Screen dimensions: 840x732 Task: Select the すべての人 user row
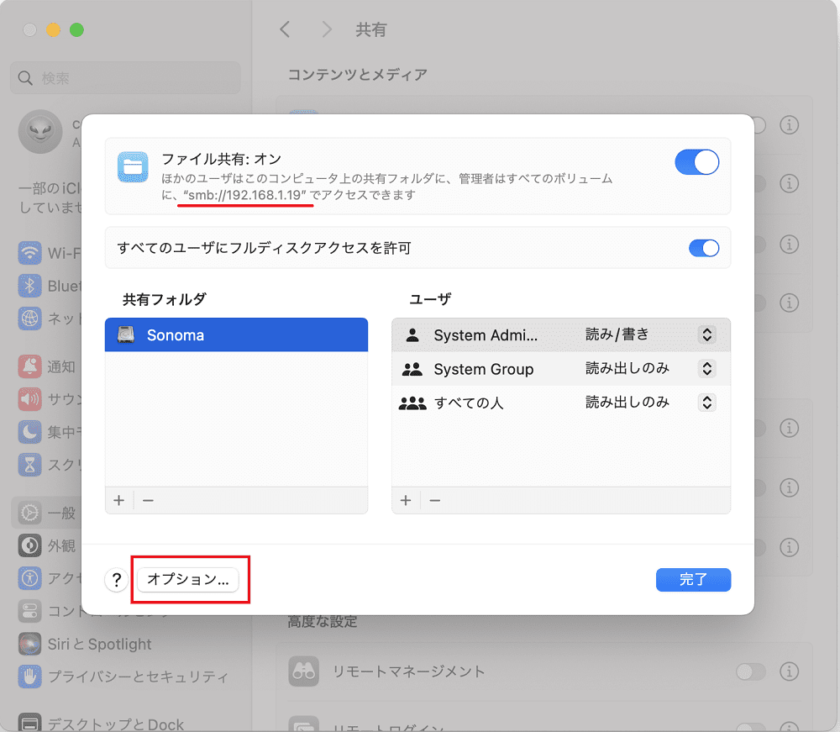click(x=561, y=403)
